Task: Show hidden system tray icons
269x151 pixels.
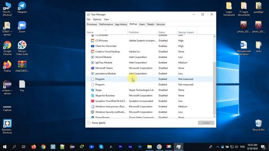Action: [x=218, y=147]
